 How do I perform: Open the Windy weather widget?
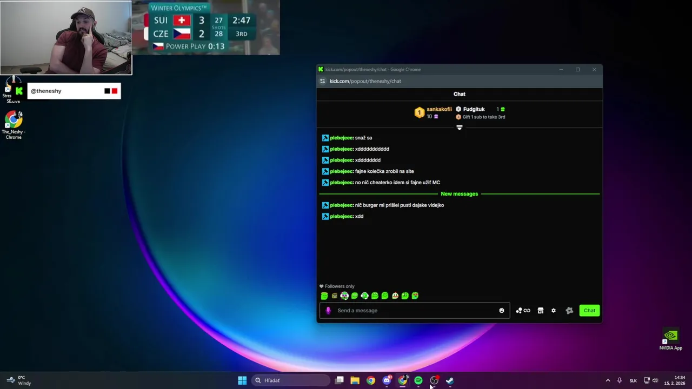[18, 380]
